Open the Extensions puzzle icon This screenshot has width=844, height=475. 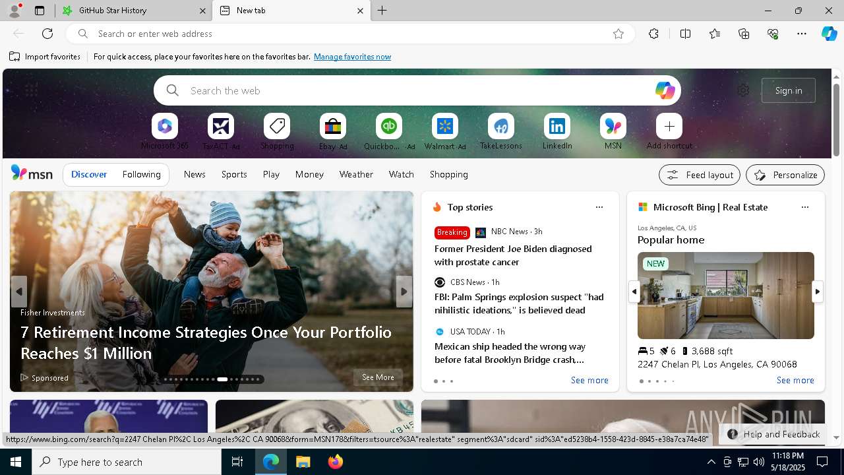click(653, 34)
